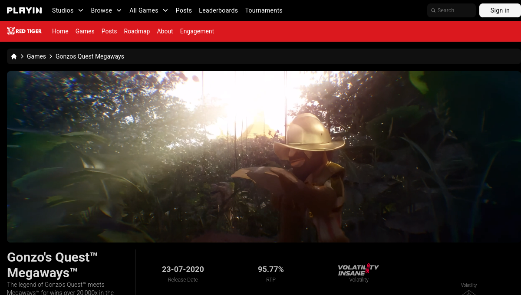
Task: Select the Games tab in the red bar
Action: tap(85, 31)
